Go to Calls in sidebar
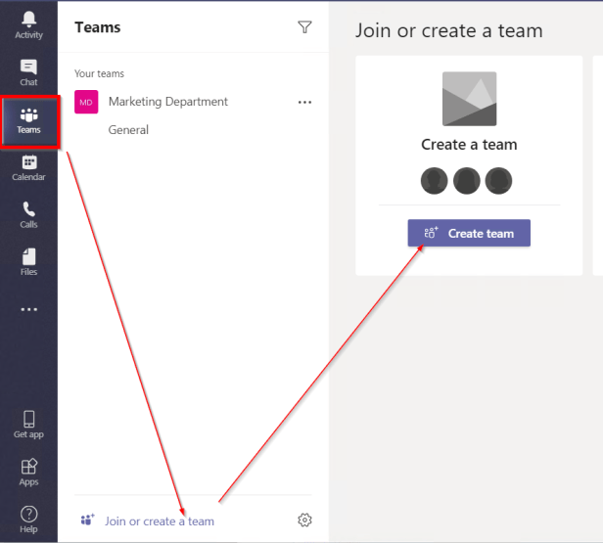 pos(28,214)
